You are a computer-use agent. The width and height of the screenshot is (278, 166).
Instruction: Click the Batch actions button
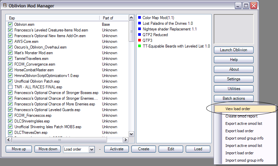coord(234,98)
